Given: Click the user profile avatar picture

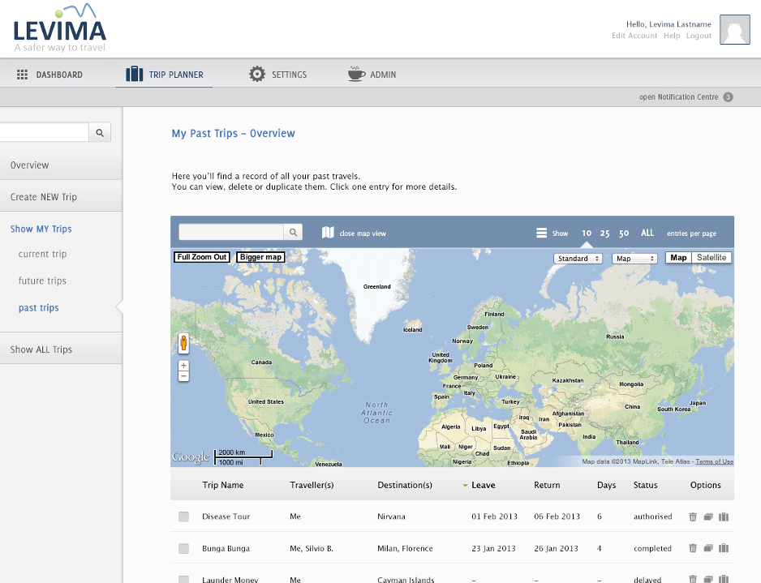Looking at the screenshot, I should pyautogui.click(x=735, y=29).
